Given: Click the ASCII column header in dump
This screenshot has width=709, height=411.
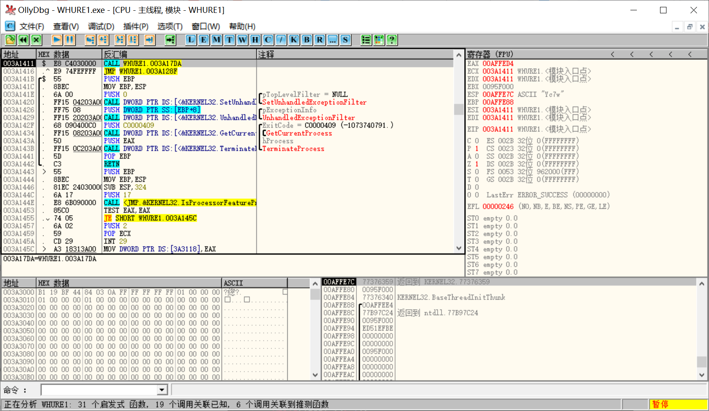Looking at the screenshot, I should 255,283.
